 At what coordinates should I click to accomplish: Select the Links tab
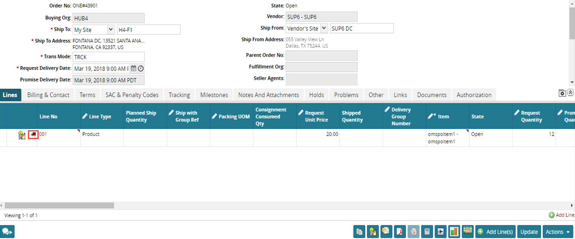(400, 95)
